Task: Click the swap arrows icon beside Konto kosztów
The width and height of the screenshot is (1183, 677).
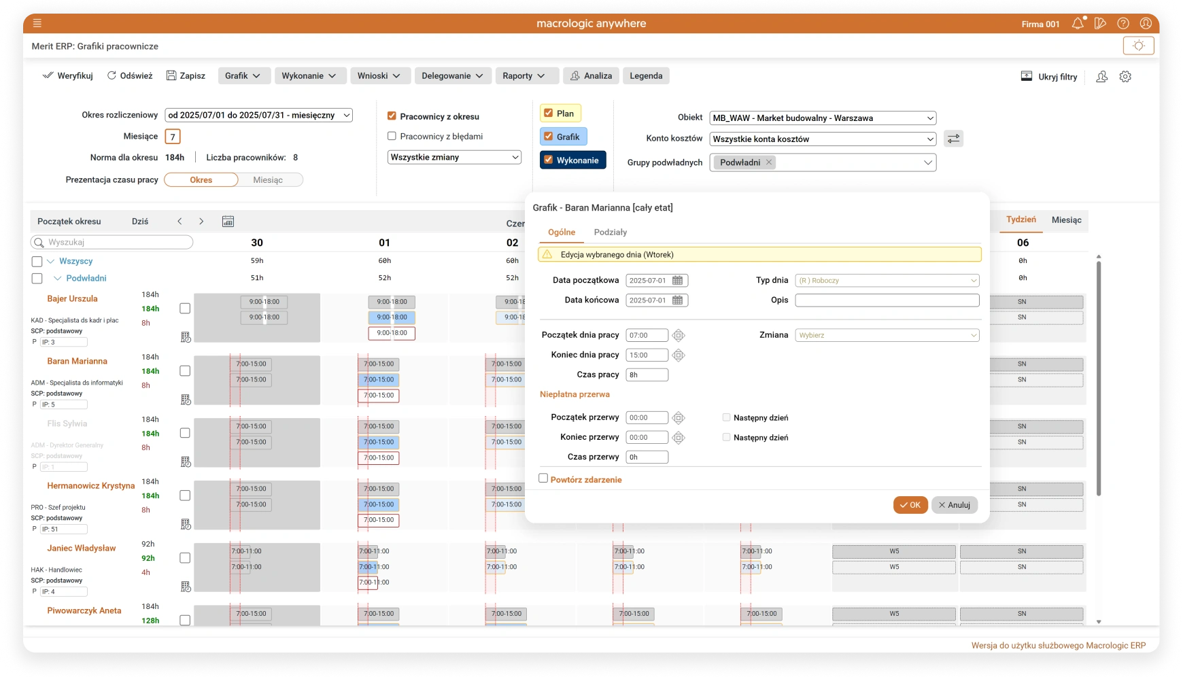Action: pyautogui.click(x=953, y=139)
